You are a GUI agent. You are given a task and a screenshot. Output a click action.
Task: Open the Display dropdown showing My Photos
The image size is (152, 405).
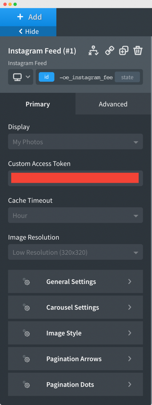[75, 142]
